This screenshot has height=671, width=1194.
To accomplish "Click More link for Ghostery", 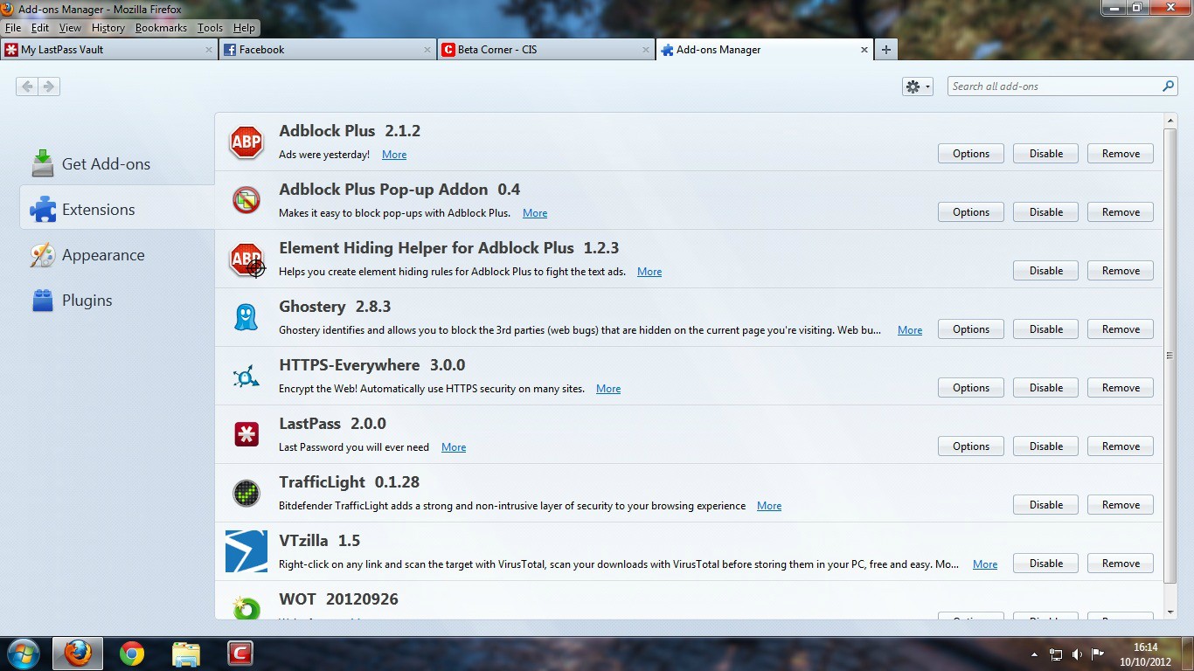I will [910, 330].
